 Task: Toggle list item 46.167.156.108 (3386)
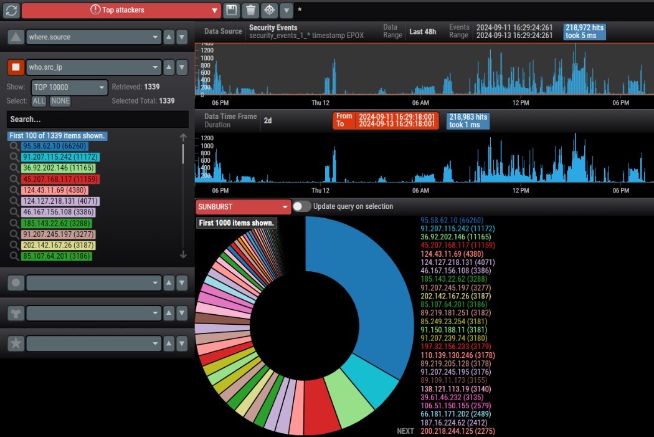click(x=59, y=212)
